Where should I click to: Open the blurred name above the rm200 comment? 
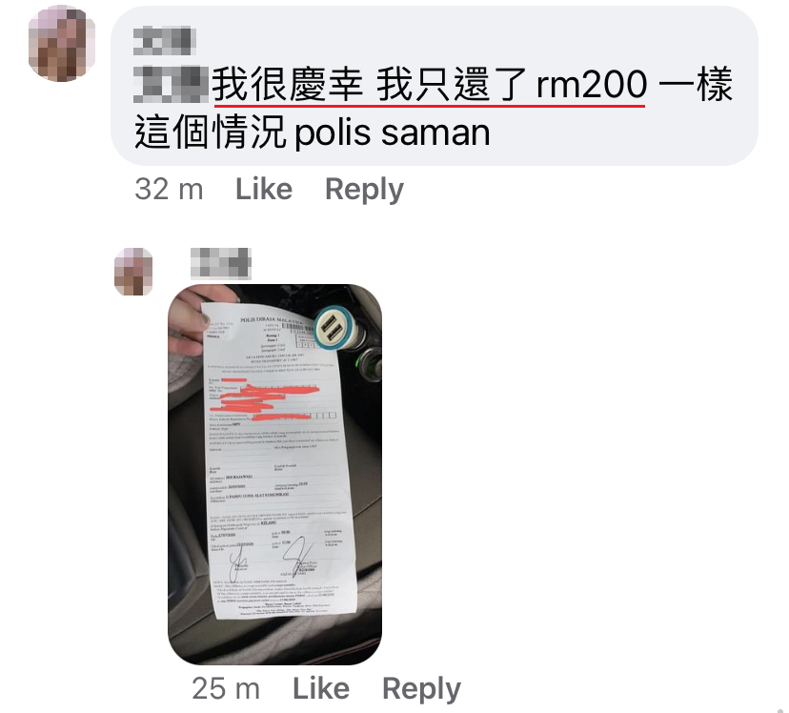pyautogui.click(x=164, y=40)
